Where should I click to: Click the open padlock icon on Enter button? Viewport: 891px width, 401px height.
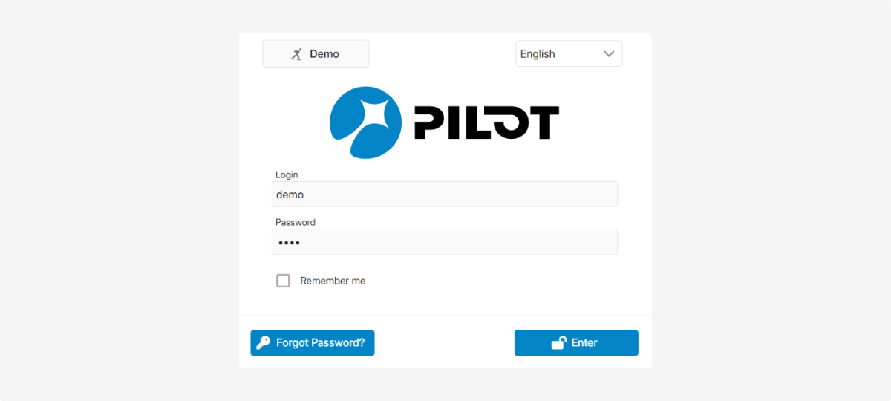[x=558, y=342]
